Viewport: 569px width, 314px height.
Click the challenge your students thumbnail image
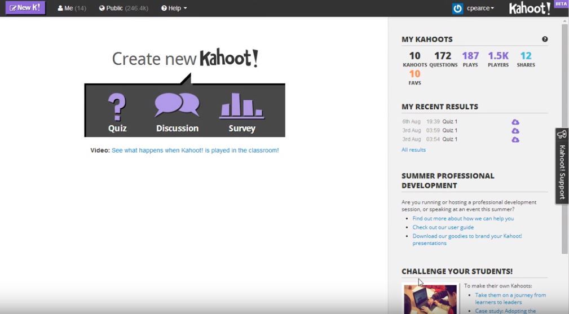(x=430, y=299)
